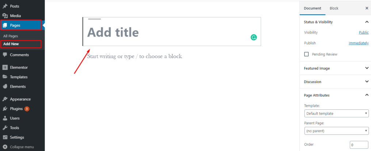Open the Parent Page dropdown
The image size is (371, 151).
pyautogui.click(x=336, y=131)
